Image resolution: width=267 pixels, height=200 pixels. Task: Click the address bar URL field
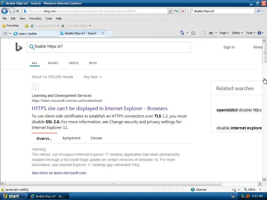click(x=95, y=11)
